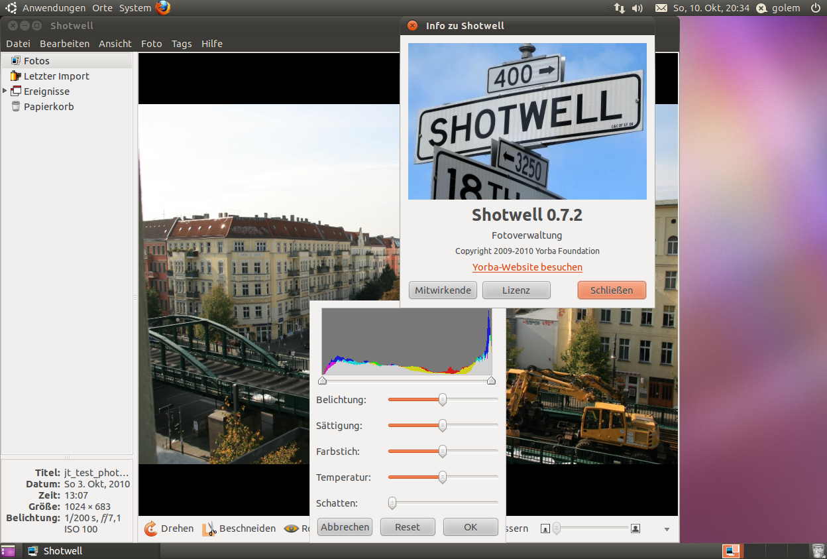Click the Datum value So 3. Okt, 2010
This screenshot has height=559, width=827.
click(97, 484)
